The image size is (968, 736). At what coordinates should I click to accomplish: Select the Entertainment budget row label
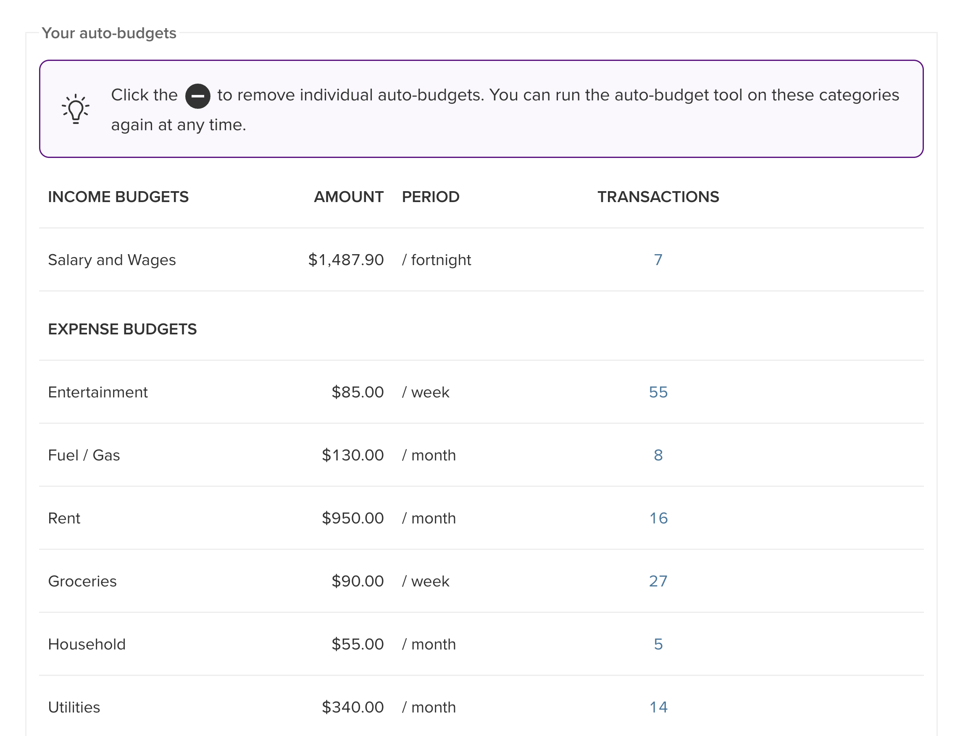tap(98, 392)
